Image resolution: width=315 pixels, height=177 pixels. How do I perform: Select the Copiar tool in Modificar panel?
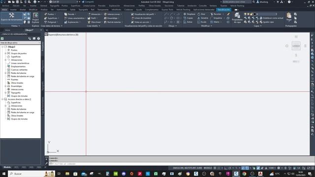click(x=188, y=18)
